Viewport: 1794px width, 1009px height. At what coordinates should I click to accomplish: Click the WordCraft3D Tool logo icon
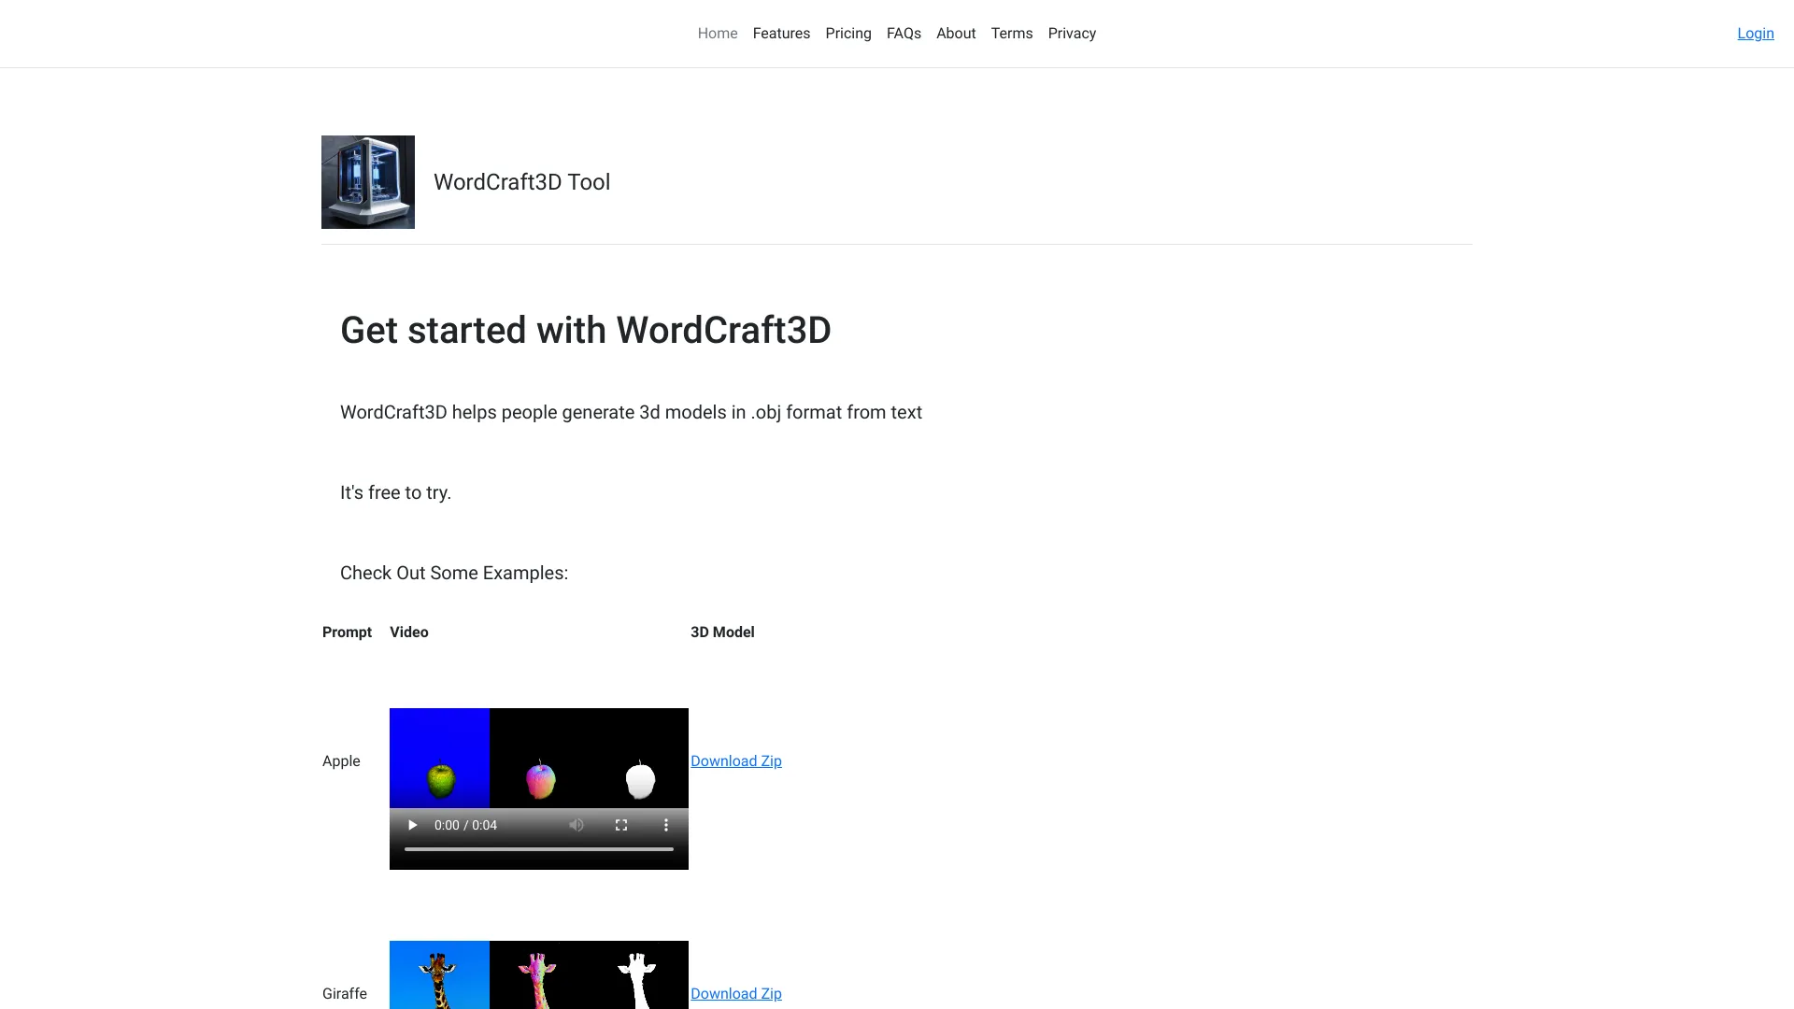(x=367, y=181)
